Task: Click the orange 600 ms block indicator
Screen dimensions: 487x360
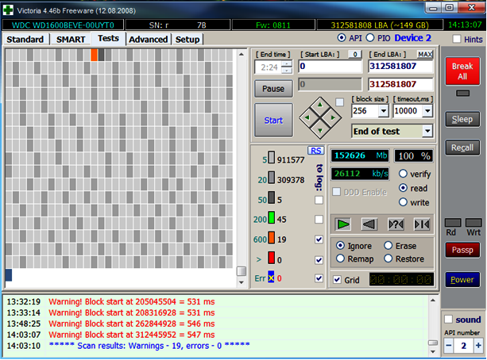Action: (x=271, y=239)
